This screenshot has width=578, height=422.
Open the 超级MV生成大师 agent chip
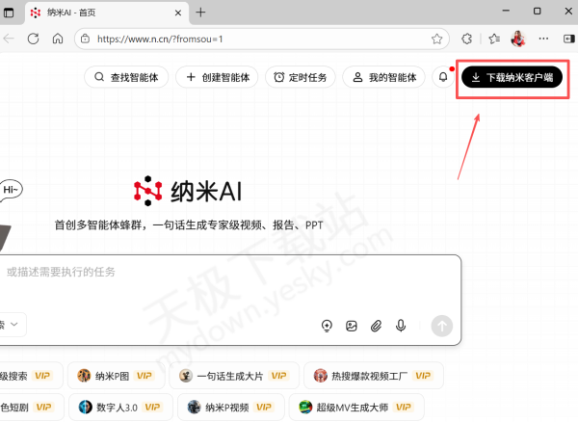pos(360,408)
